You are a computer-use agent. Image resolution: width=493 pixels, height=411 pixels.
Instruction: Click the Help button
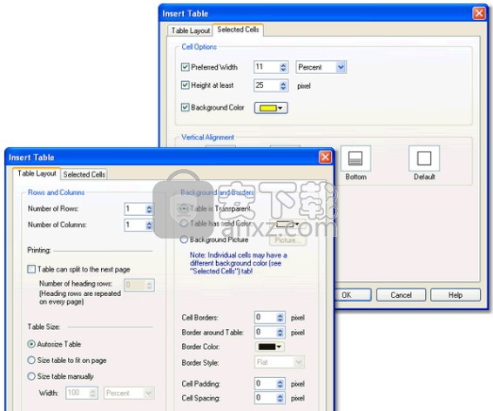click(456, 295)
